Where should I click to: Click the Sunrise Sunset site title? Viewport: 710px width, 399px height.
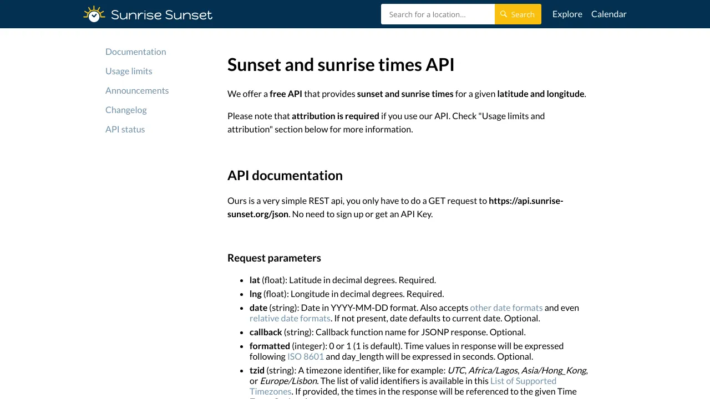tap(161, 14)
